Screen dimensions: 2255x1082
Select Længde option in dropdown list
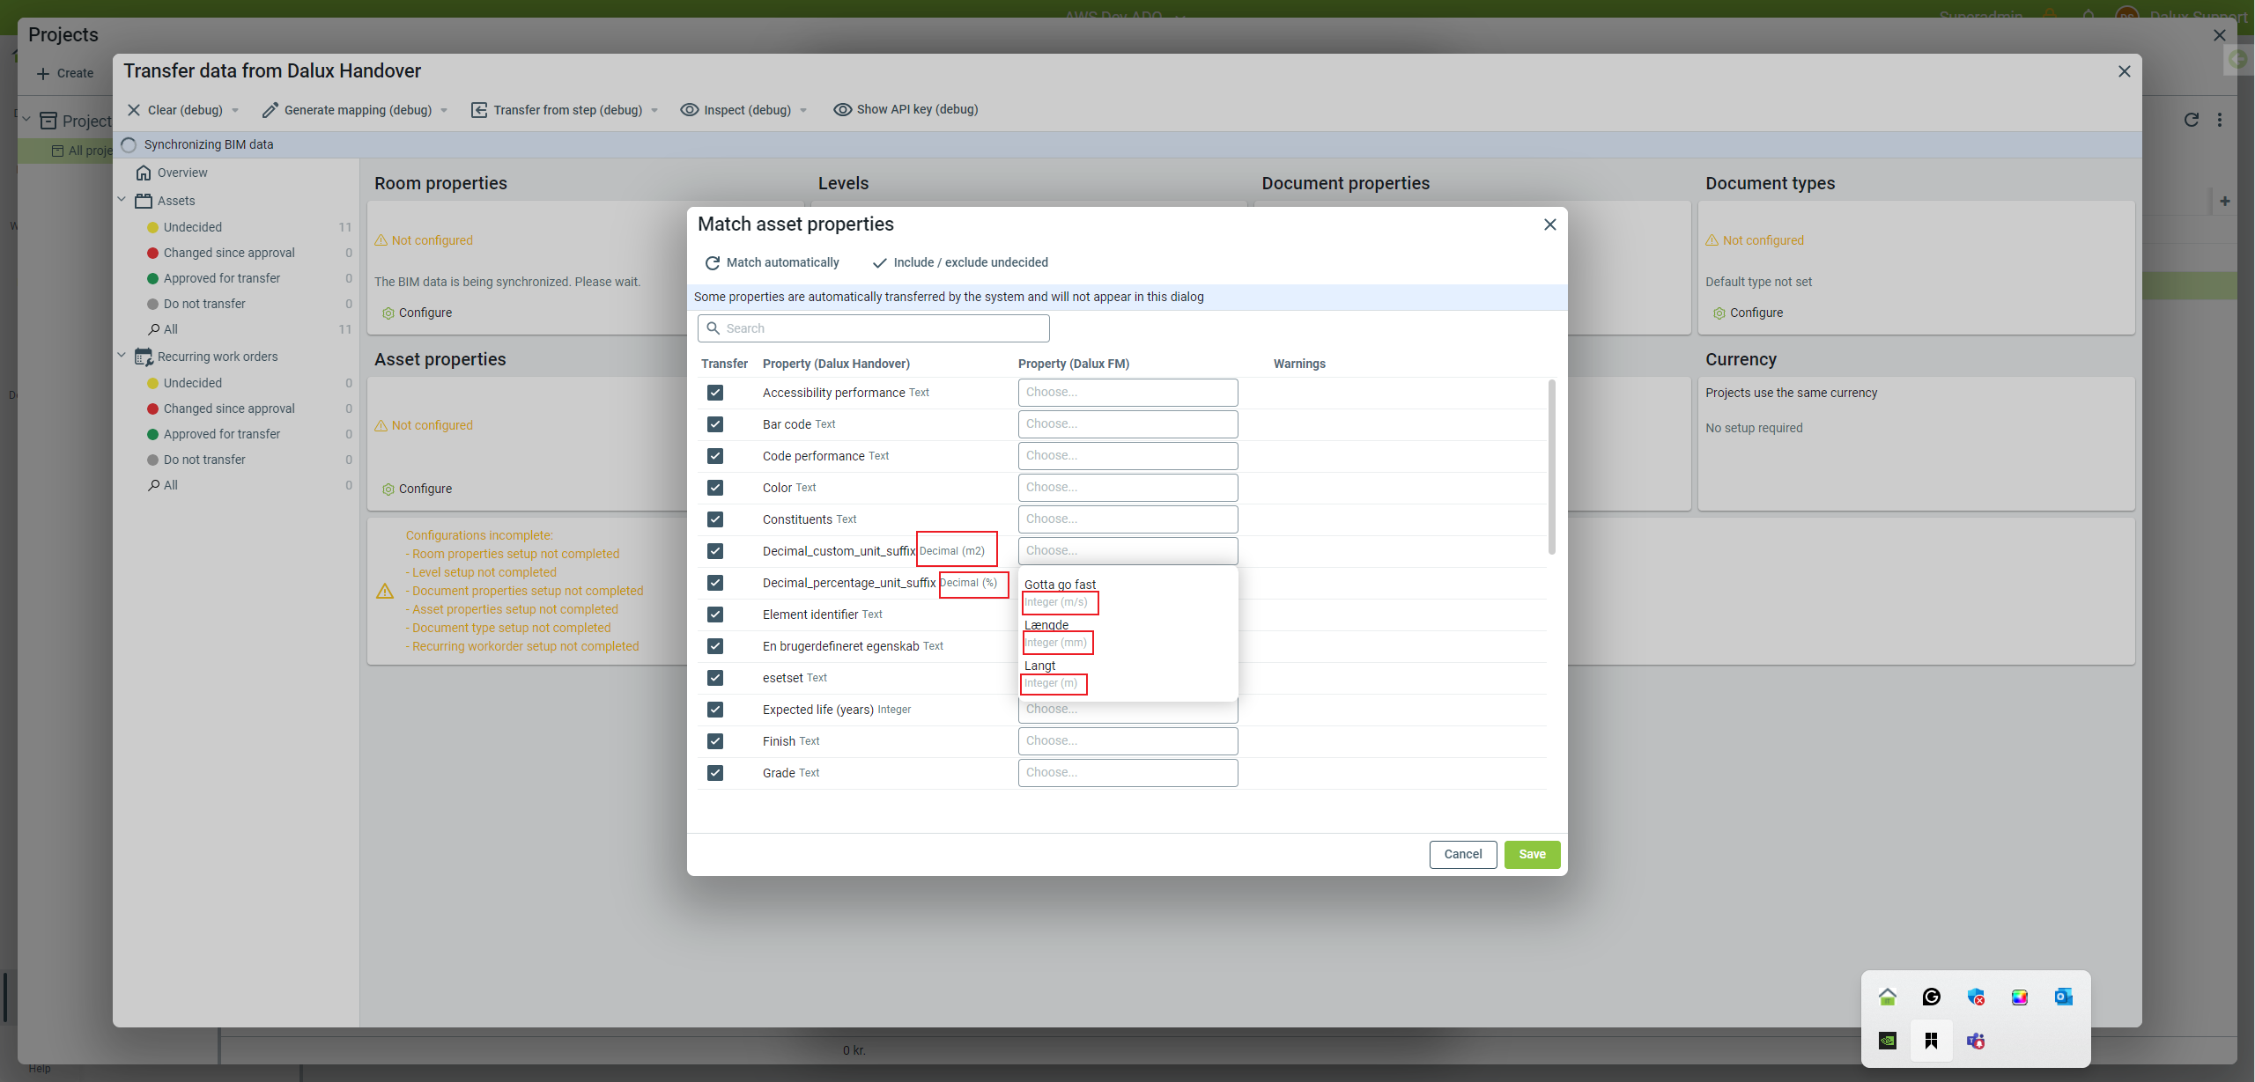click(x=1127, y=634)
